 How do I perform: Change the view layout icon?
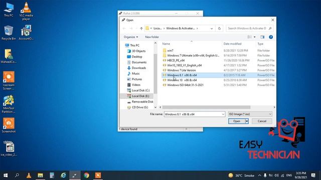coord(250,37)
